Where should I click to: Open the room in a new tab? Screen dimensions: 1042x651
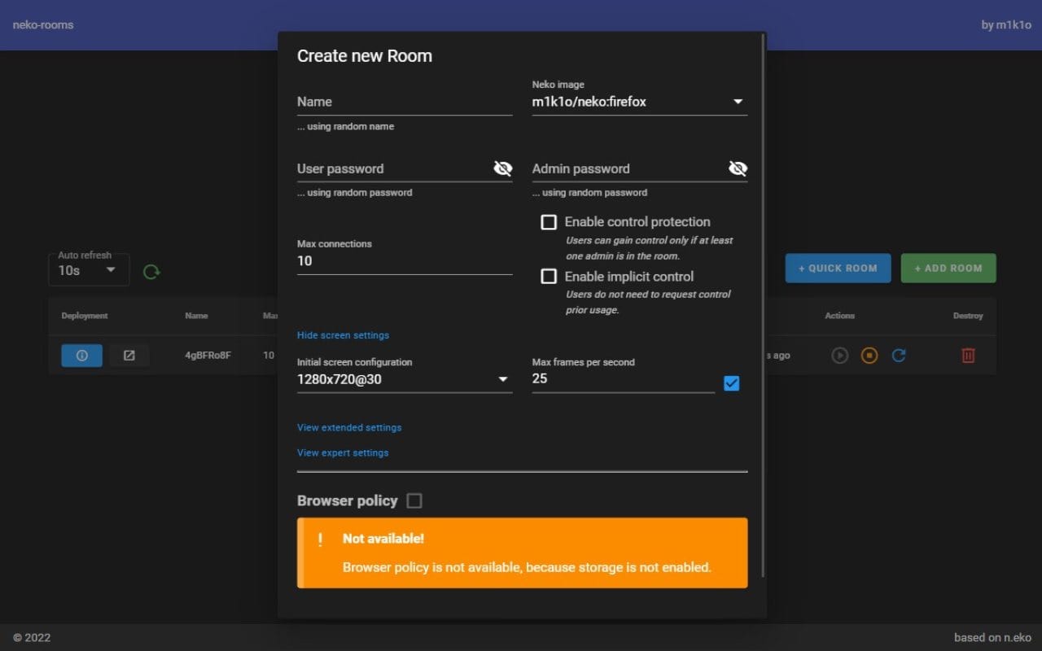[129, 355]
